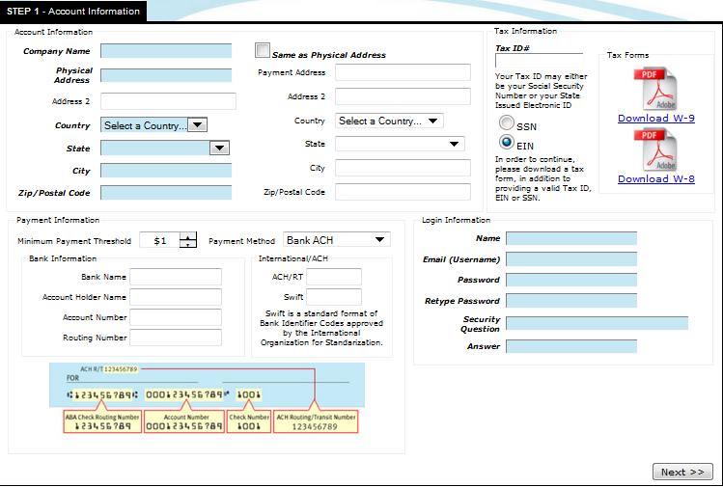Select the Email (Username) field
Screen dimensions: 723x487
pyautogui.click(x=571, y=259)
